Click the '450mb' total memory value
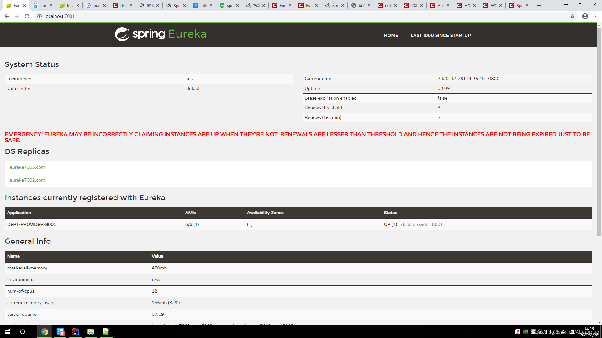 [x=159, y=268]
